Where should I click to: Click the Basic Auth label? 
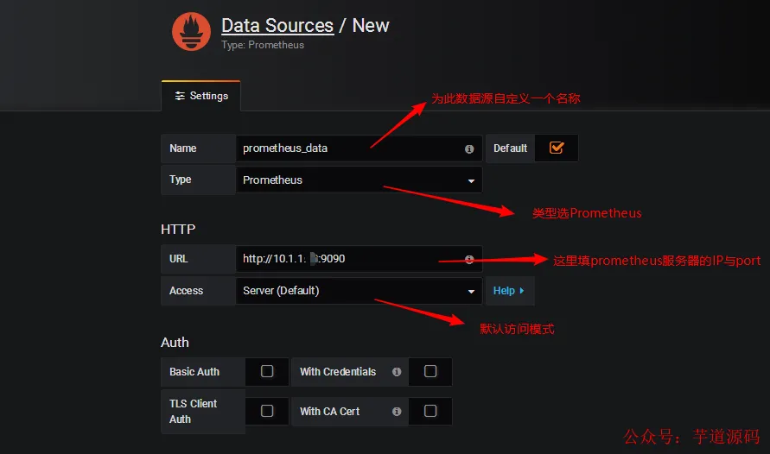(194, 372)
